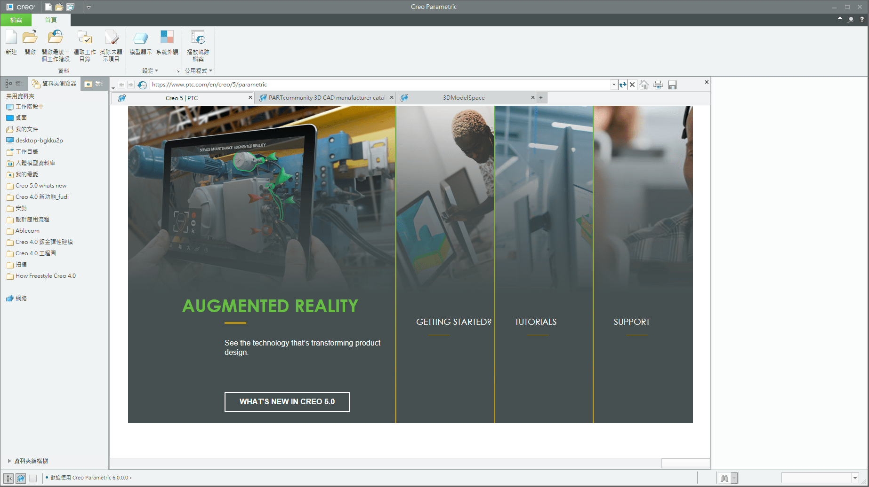
Task: Select Creo 5.0 whats new folder
Action: pyautogui.click(x=40, y=186)
